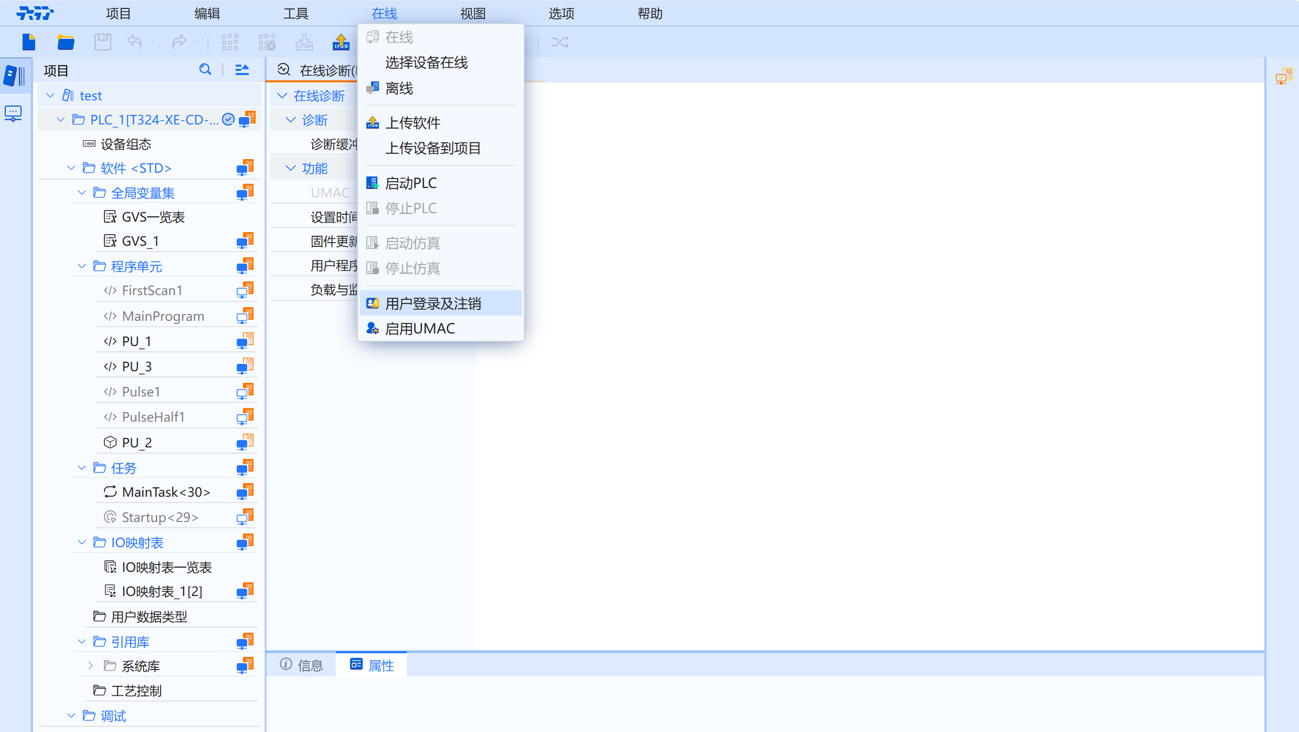The width and height of the screenshot is (1299, 732).
Task: Click online status icon beside PU_1
Action: coord(245,341)
